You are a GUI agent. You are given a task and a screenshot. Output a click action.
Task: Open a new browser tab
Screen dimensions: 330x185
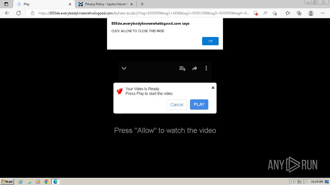tap(142, 4)
